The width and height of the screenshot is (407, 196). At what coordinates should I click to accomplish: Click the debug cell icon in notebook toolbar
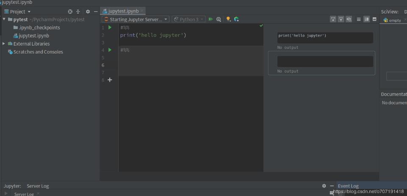click(x=219, y=19)
